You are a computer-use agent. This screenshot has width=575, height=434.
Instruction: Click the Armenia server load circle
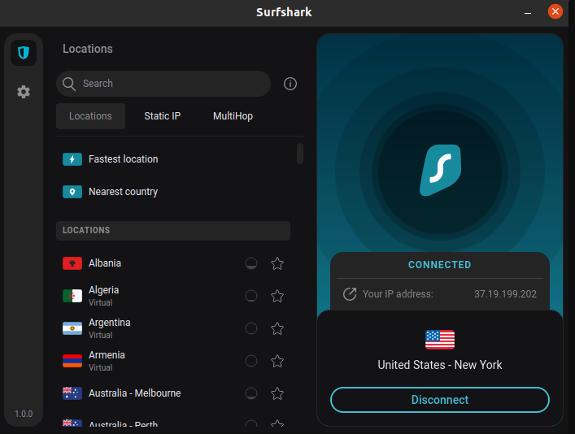tap(251, 361)
